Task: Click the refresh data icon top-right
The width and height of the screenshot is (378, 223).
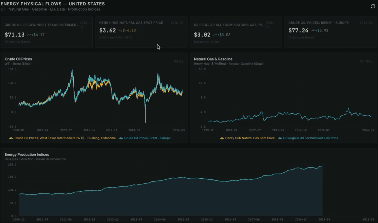Action: (x=372, y=6)
